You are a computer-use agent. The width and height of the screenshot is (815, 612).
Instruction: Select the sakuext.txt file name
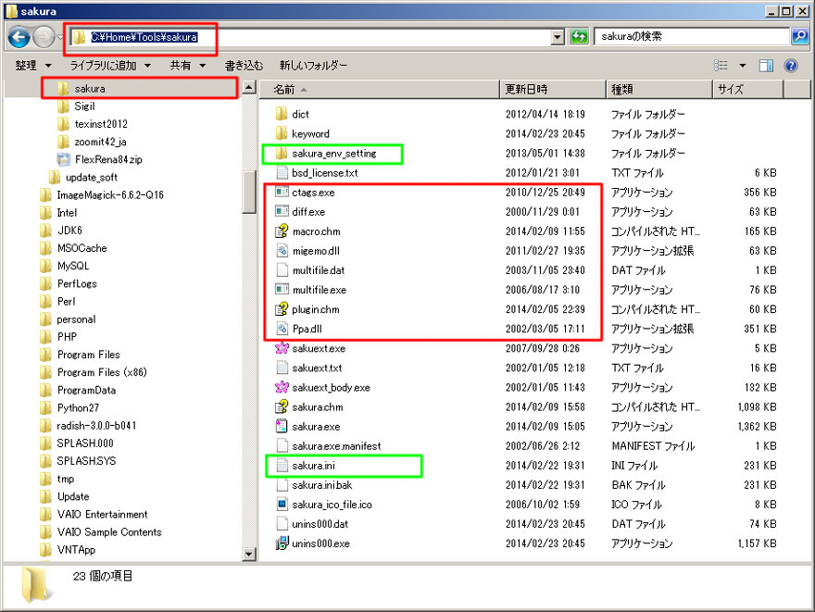317,368
